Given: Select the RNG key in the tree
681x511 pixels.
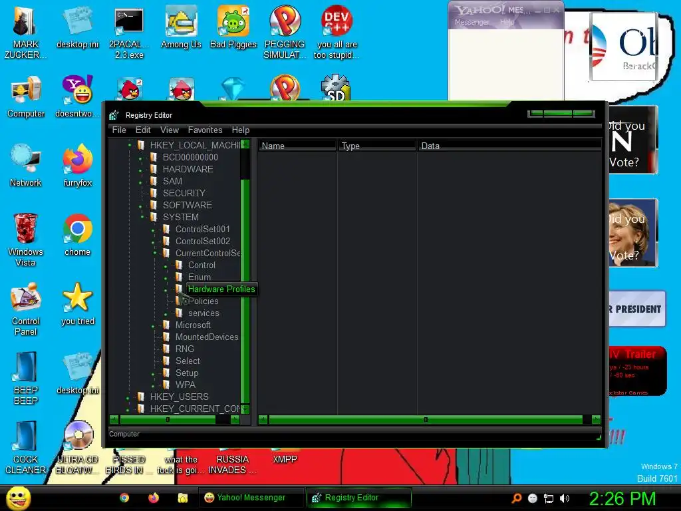Looking at the screenshot, I should point(185,349).
